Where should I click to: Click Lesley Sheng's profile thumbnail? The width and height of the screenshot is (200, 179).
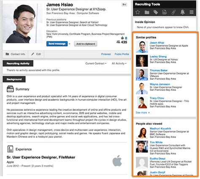[142, 61]
